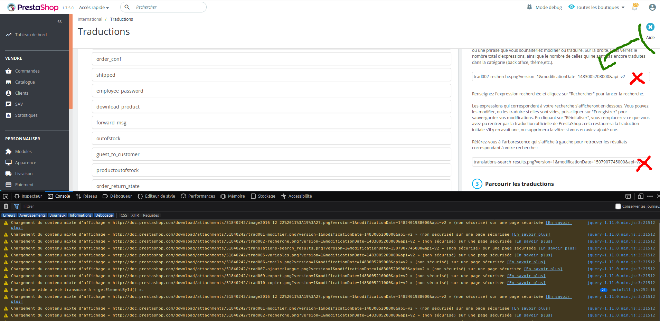Image resolution: width=660 pixels, height=321 pixels.
Task: Open Clients menu
Action: (22, 93)
